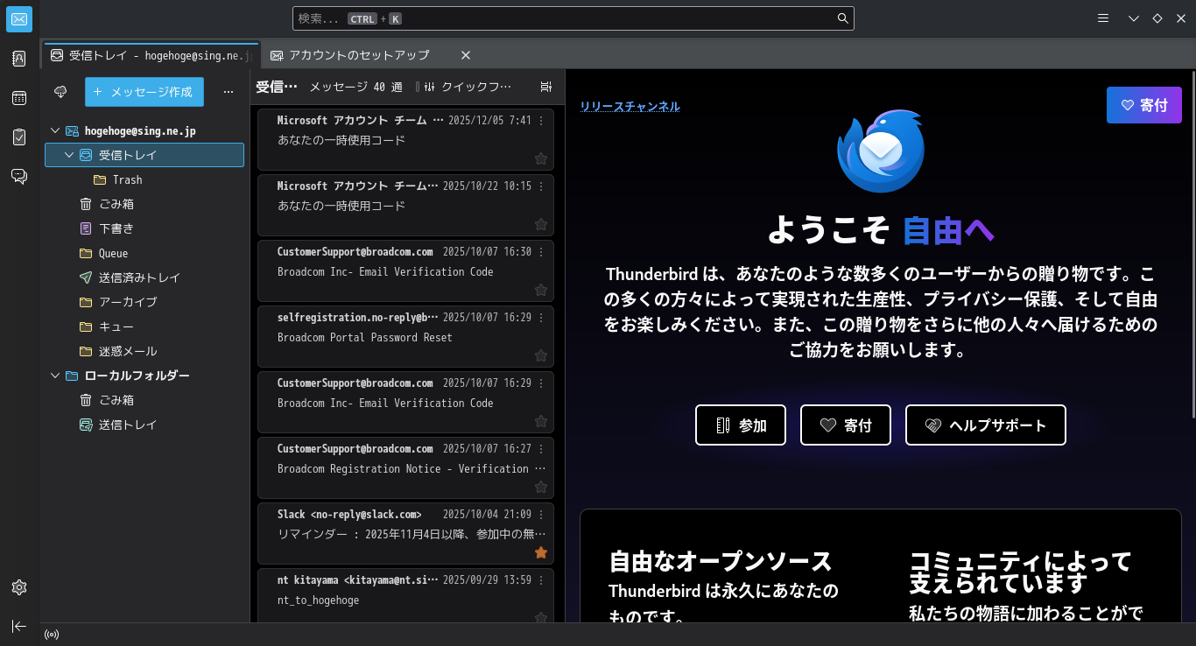
Task: Star the CustomerSupport message received at 16:29
Action: pyautogui.click(x=541, y=421)
